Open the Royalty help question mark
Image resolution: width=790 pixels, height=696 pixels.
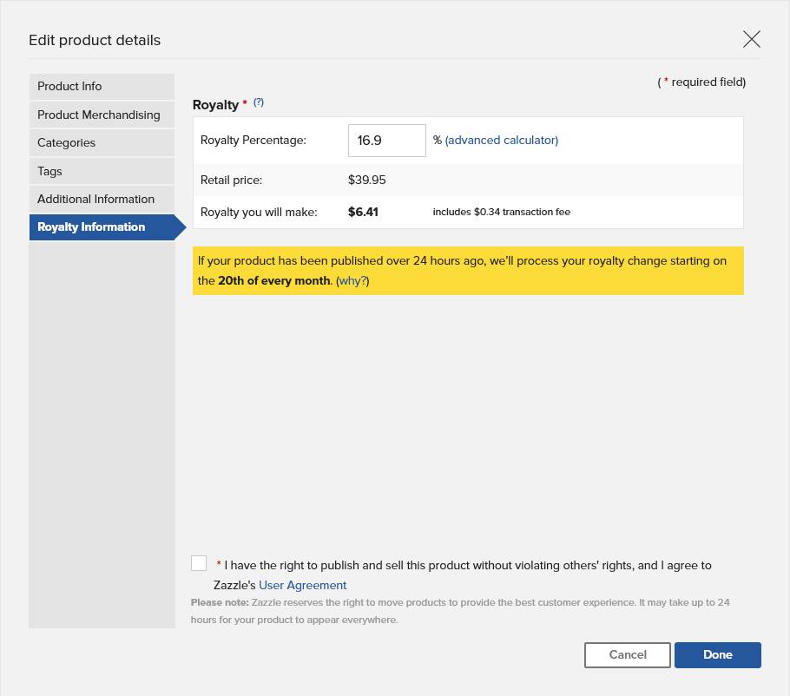coord(259,102)
